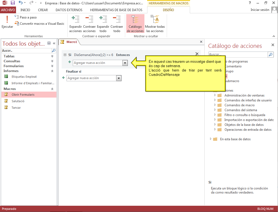This screenshot has width=278, height=212.
Task: Switch to the CREAR ribbon tab
Action: click(43, 10)
